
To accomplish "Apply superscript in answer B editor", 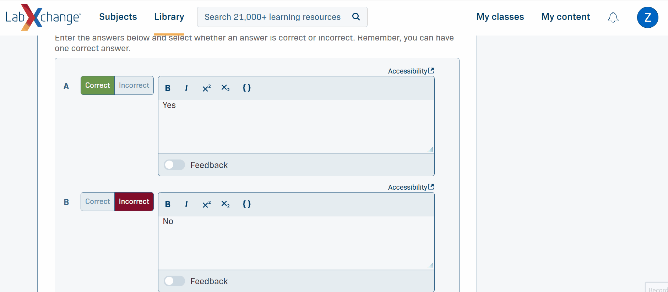I will pos(206,204).
